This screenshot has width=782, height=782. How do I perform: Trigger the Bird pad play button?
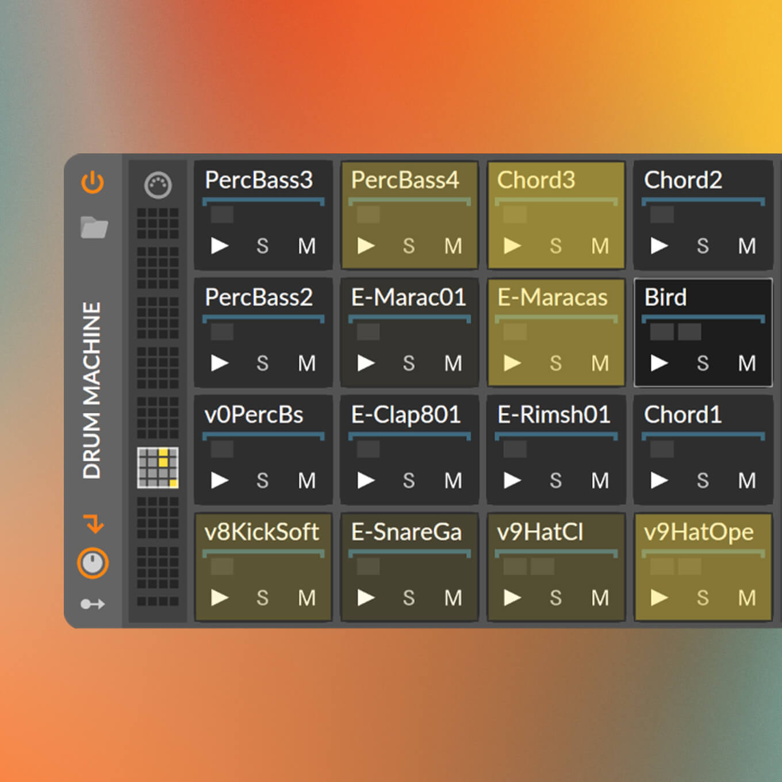pyautogui.click(x=659, y=363)
